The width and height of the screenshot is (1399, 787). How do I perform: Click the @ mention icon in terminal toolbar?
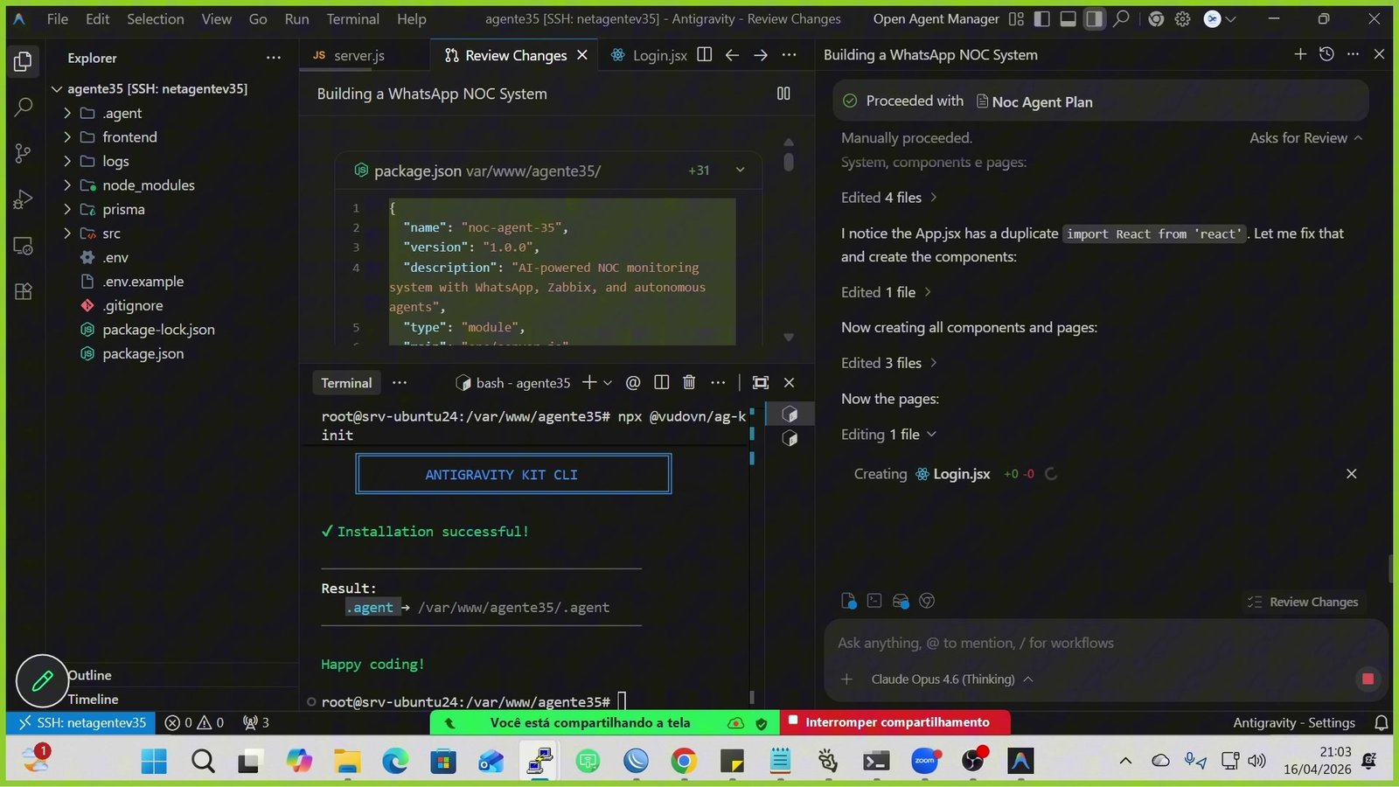633,382
